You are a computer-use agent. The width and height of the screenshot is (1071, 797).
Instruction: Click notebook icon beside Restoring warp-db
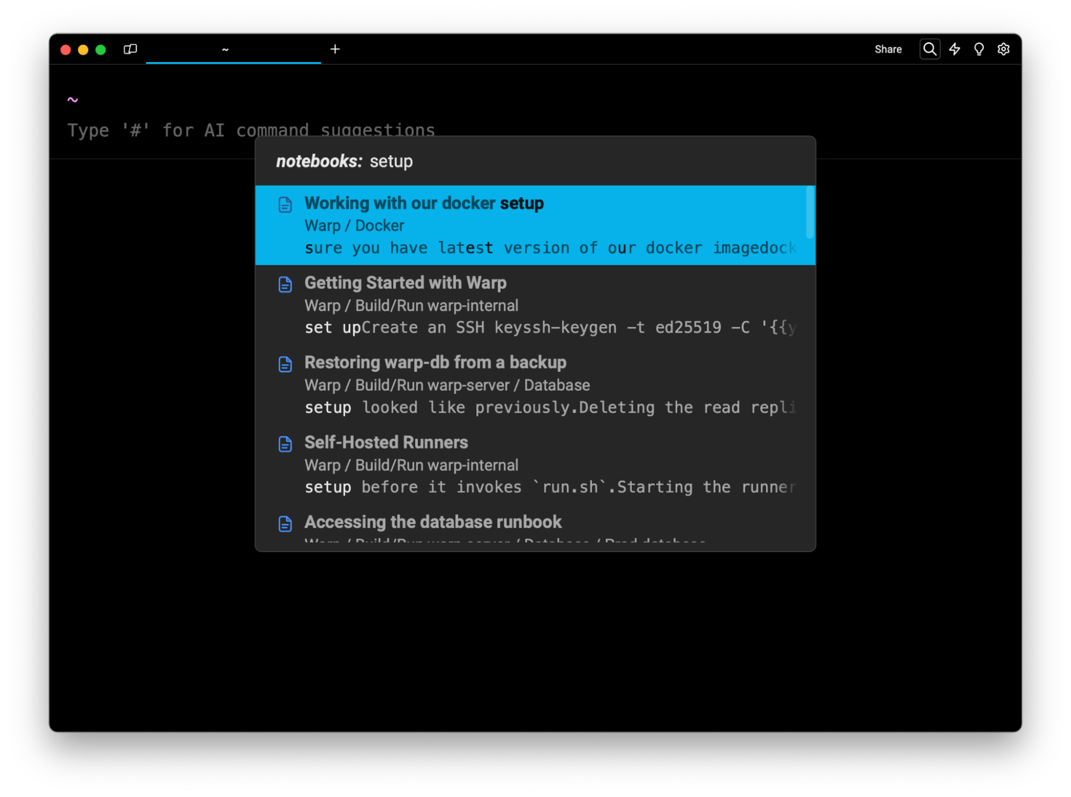(285, 364)
